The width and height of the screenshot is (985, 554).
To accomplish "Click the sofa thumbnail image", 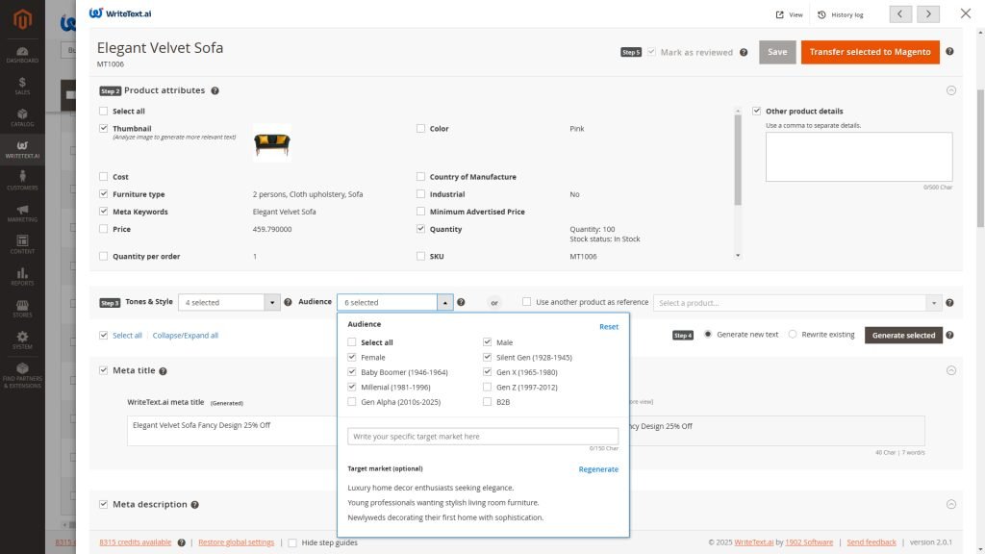I will click(x=271, y=142).
